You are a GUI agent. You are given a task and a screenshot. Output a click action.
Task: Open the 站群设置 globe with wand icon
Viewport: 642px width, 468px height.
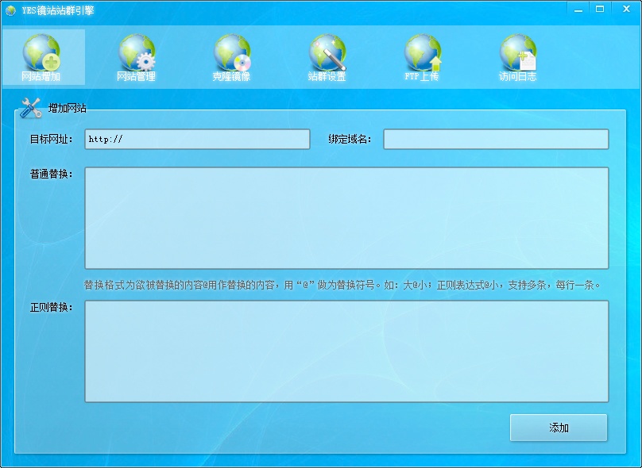327,53
